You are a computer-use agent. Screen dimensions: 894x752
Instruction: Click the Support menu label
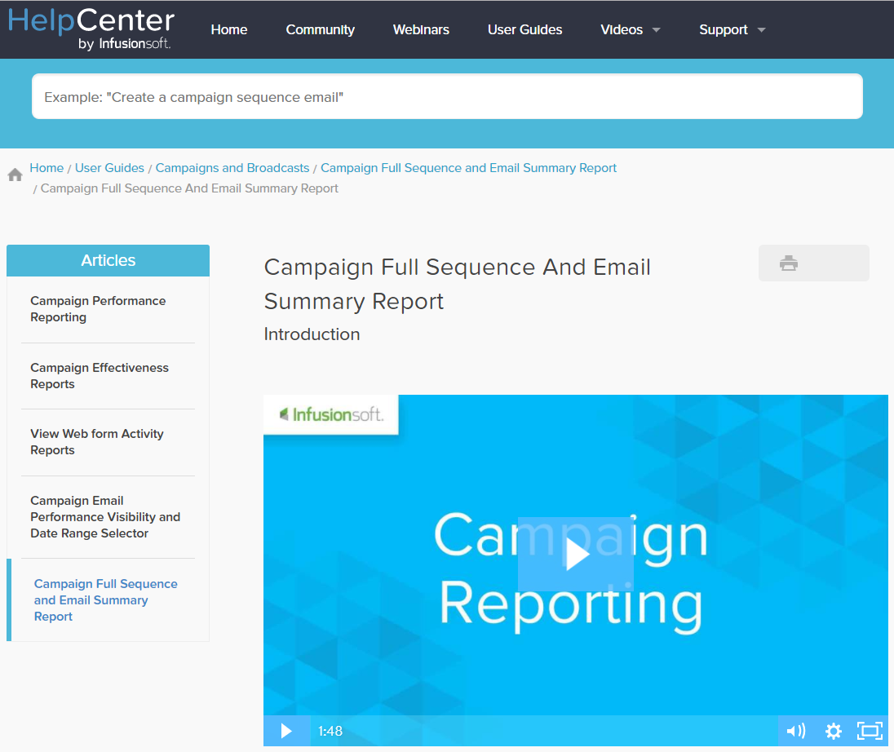coord(723,29)
